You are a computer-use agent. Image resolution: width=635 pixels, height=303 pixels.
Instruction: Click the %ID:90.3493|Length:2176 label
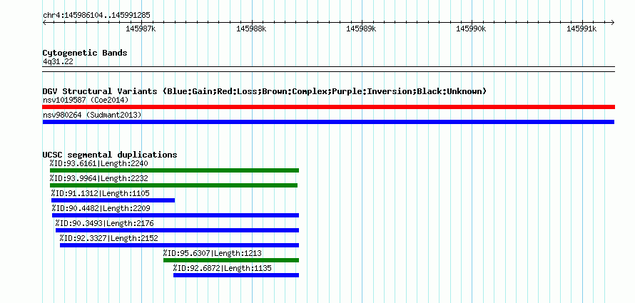click(x=104, y=223)
